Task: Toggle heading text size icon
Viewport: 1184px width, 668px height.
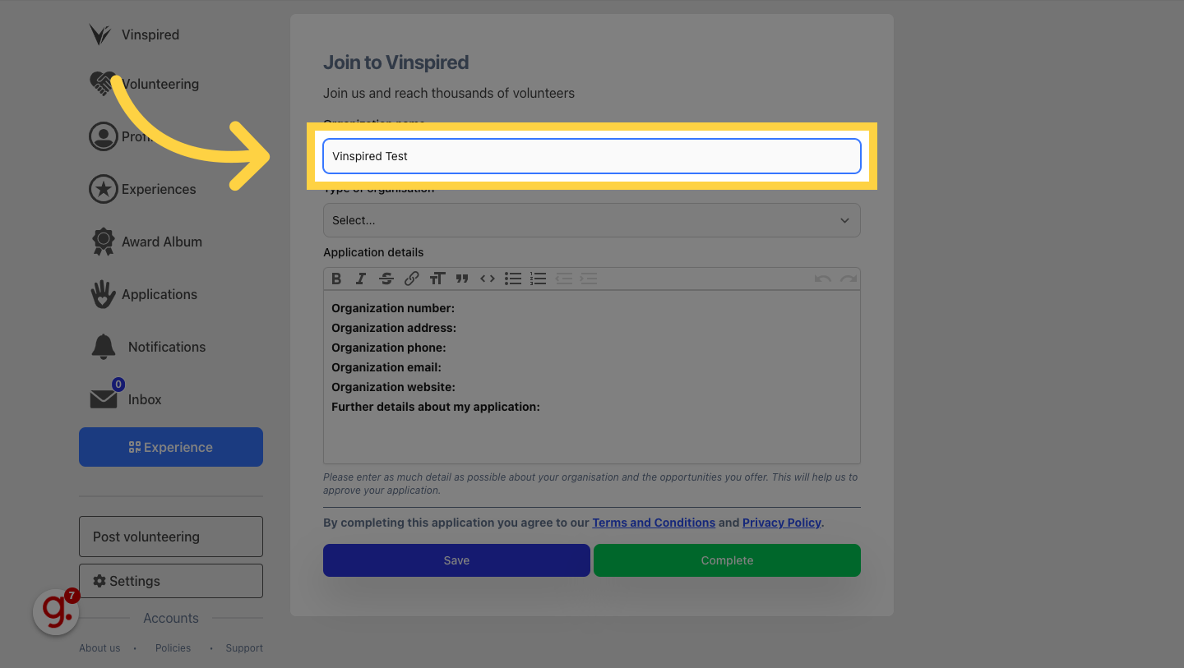Action: click(437, 279)
